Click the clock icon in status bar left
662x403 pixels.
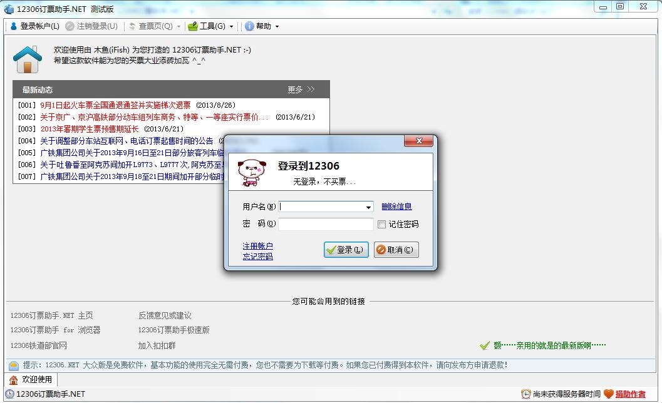[10, 394]
